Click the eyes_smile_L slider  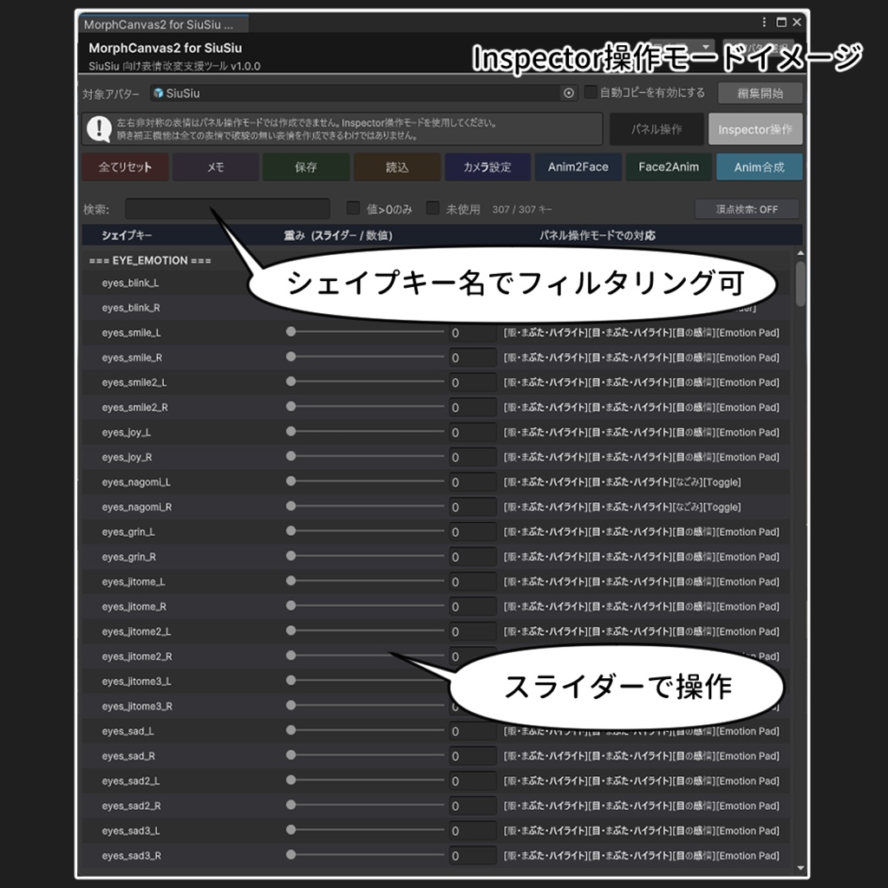click(x=367, y=332)
